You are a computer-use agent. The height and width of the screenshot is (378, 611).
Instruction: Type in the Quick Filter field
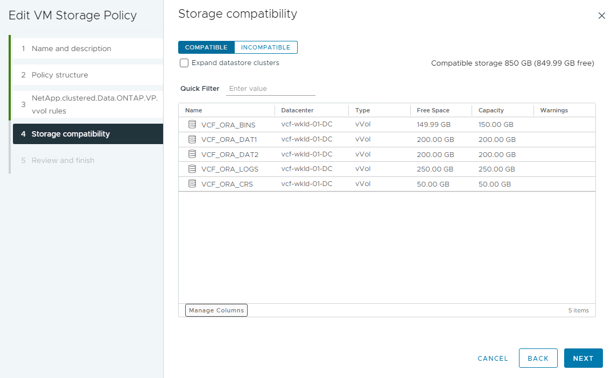pyautogui.click(x=271, y=89)
